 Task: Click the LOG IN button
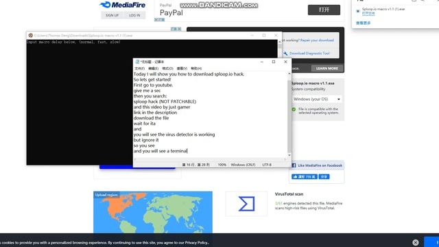click(x=134, y=15)
